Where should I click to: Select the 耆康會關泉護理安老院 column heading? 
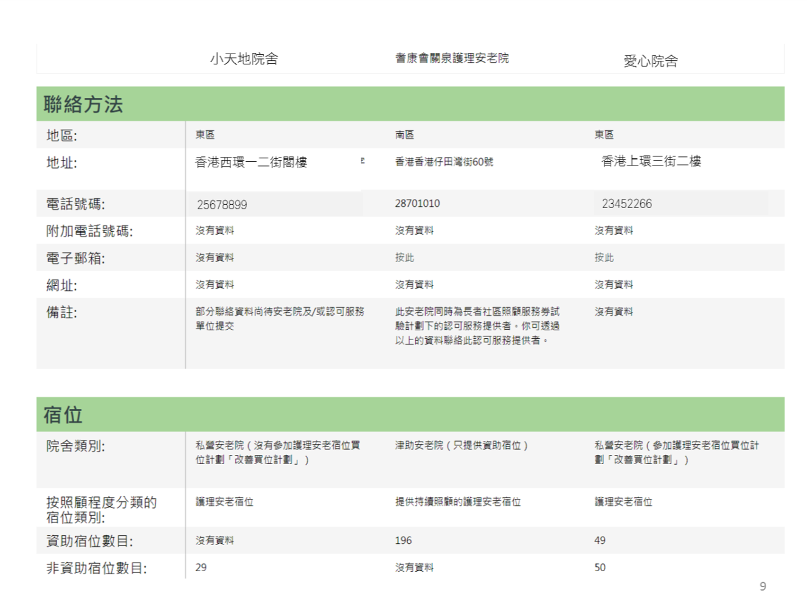click(x=452, y=58)
